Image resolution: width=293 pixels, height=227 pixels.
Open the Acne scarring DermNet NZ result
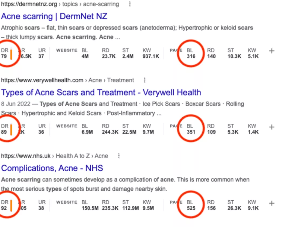pos(54,16)
